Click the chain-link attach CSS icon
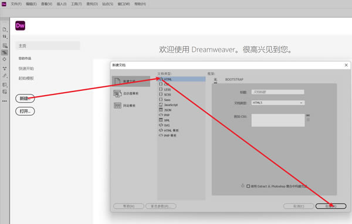The width and height of the screenshot is (352, 224). [x=308, y=115]
